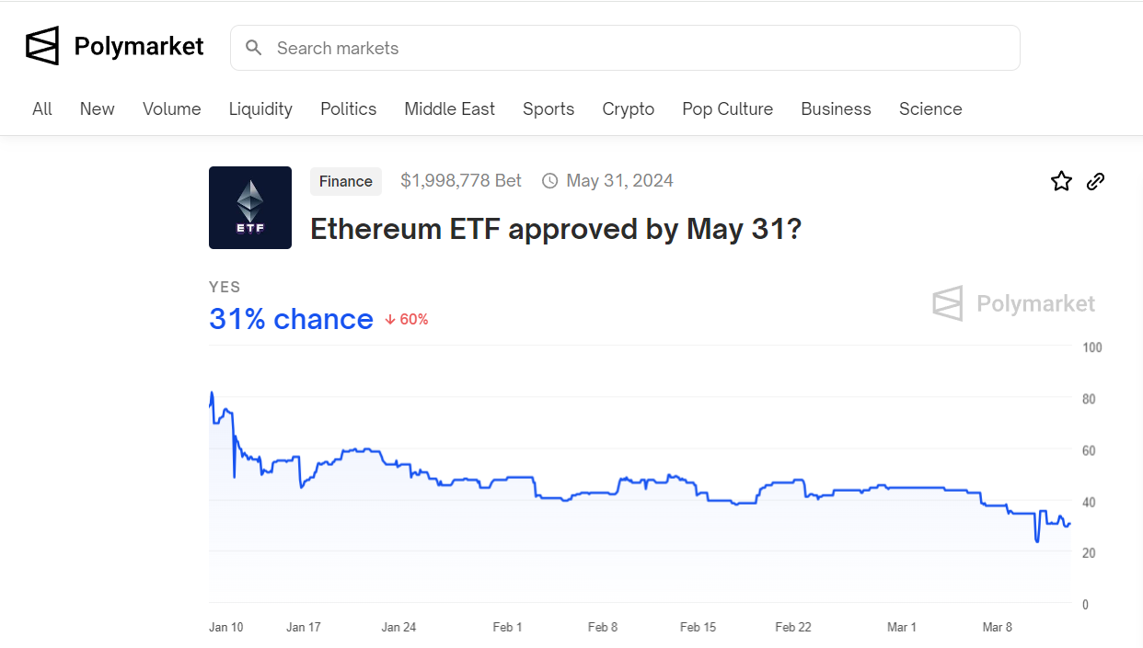
Task: Select the YES outcome label
Action: tap(225, 287)
